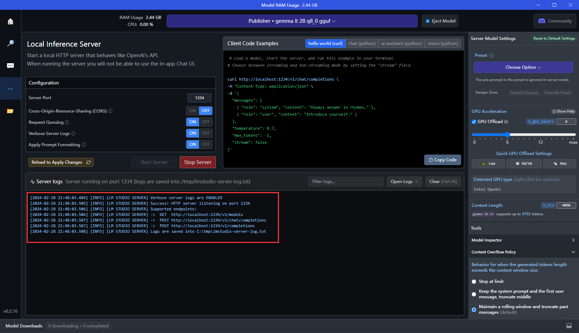
Task: Select the 50/50 GPU offload preset
Action: [x=524, y=164]
